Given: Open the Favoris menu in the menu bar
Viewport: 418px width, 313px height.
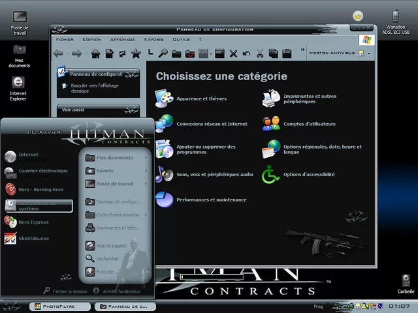Looking at the screenshot, I should click(x=154, y=39).
